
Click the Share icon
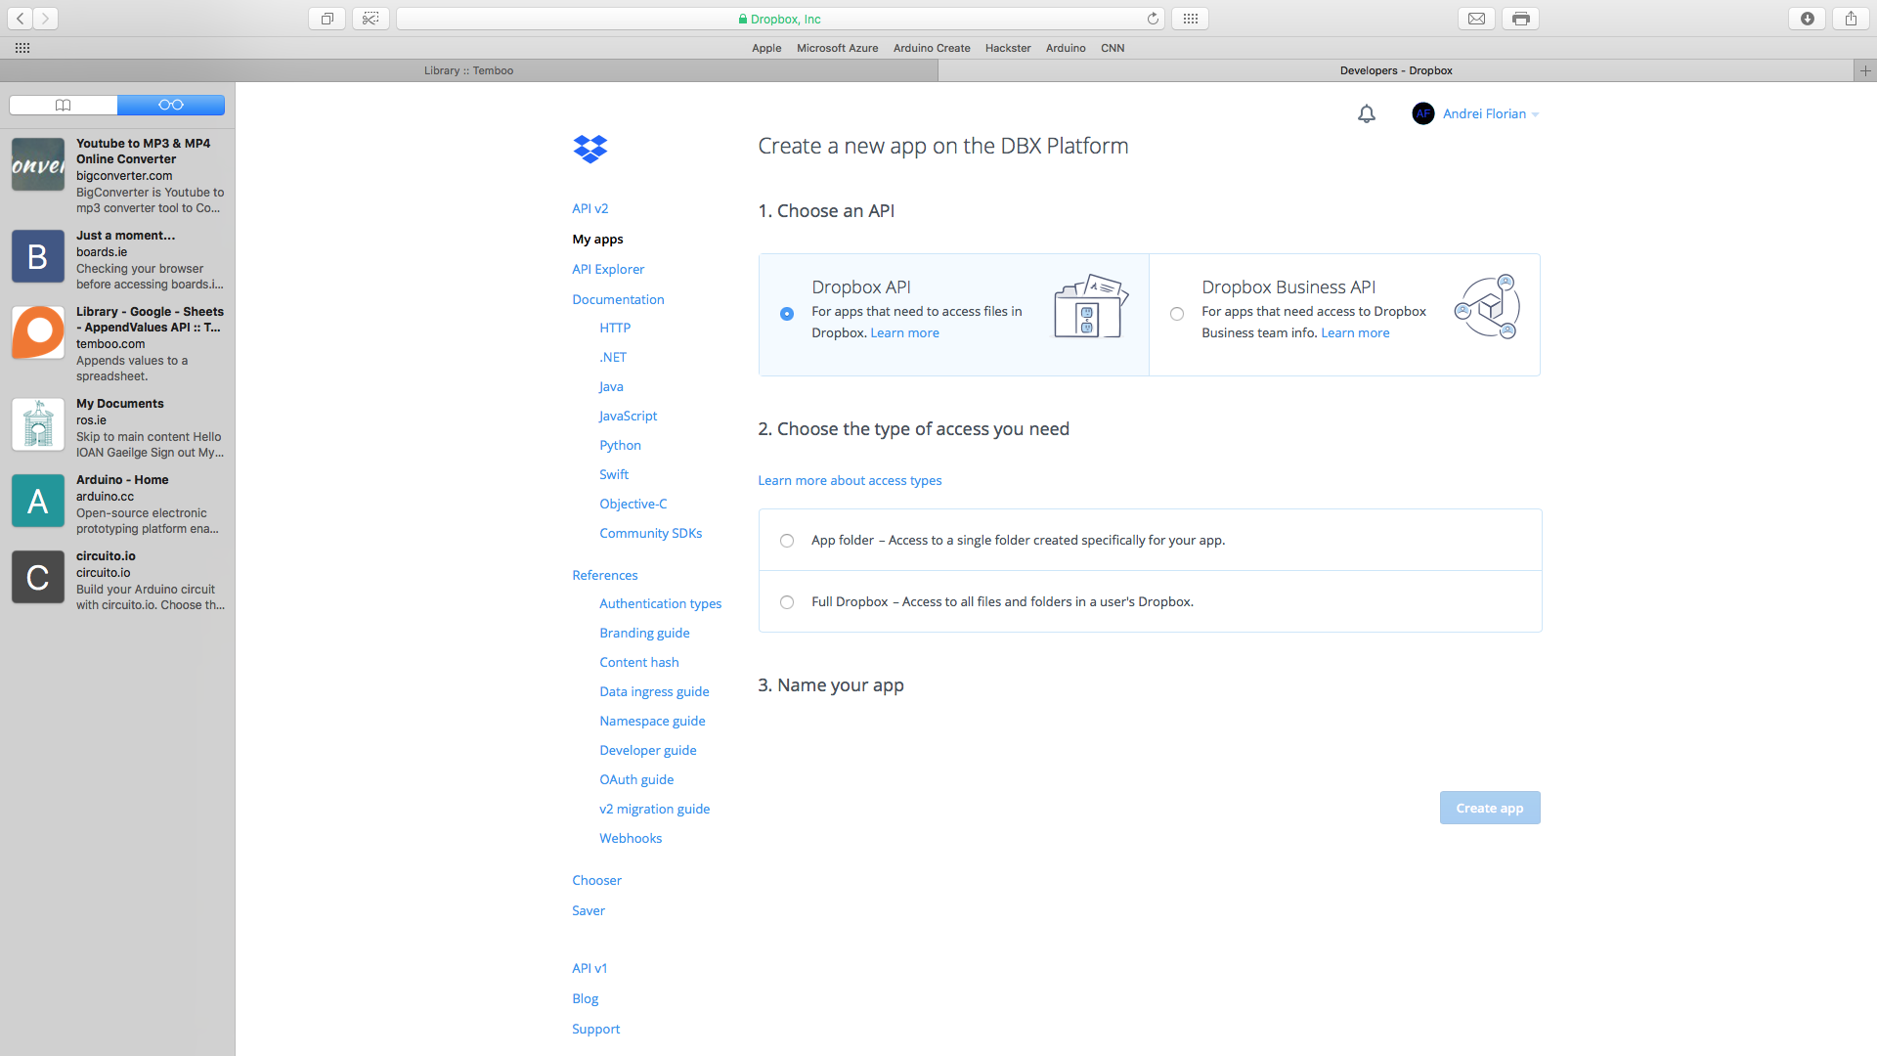pos(1850,18)
